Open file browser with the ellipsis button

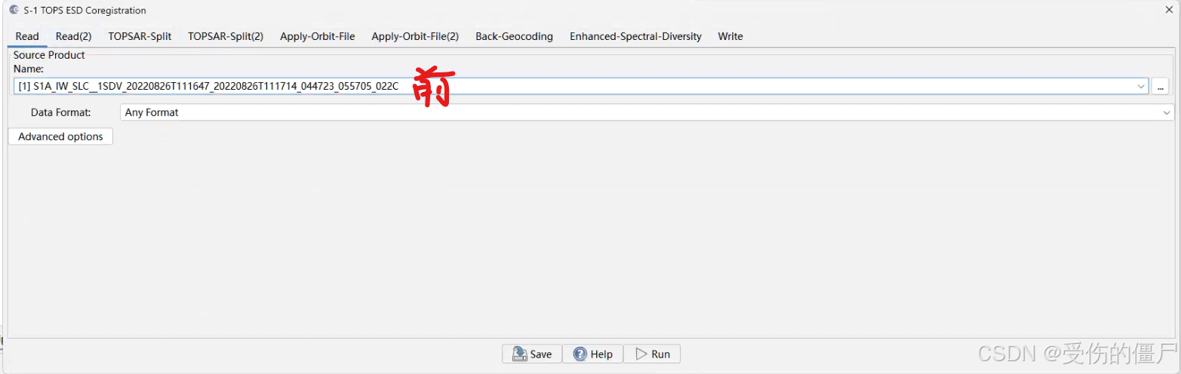tap(1161, 87)
